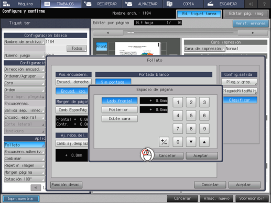The image size is (271, 203).
Task: Click the help question mark icon
Action: click(264, 4)
